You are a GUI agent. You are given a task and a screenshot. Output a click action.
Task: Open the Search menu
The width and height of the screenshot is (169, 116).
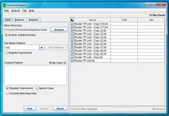16,11
